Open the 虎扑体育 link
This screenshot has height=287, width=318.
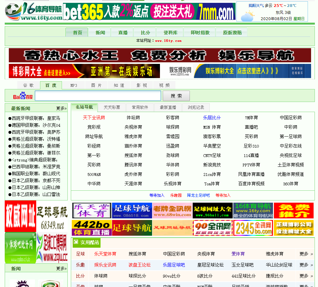point(133,174)
